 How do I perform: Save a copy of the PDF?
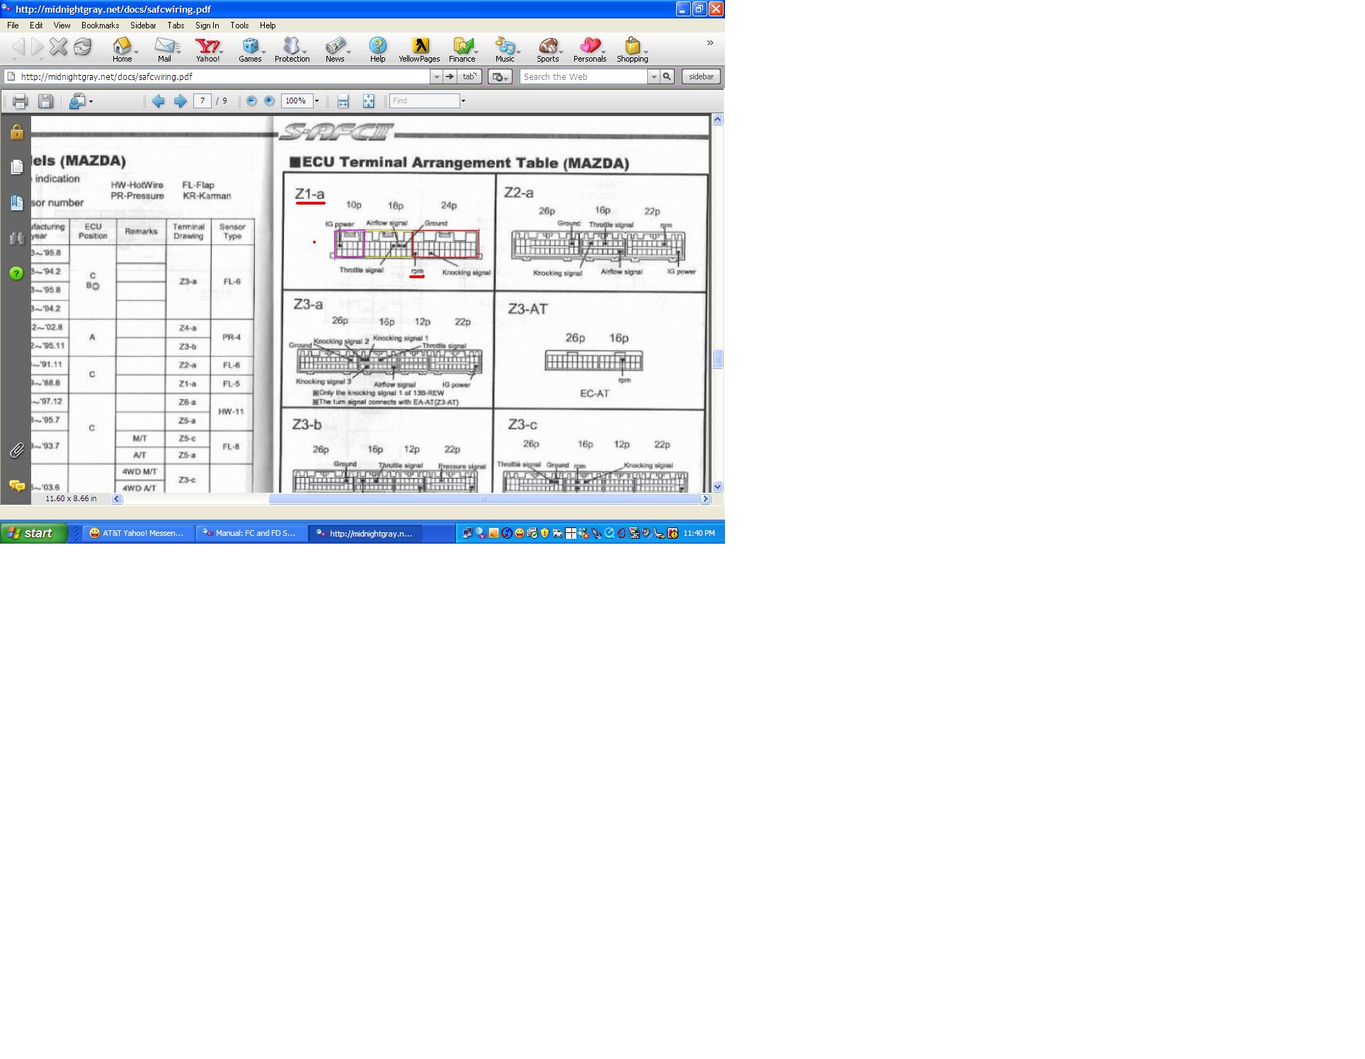[45, 101]
